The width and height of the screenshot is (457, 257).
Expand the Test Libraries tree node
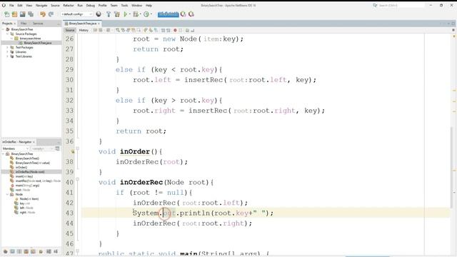pos(8,56)
